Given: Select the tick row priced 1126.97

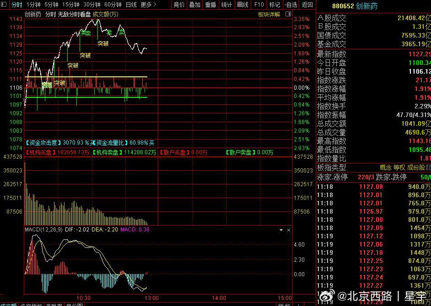Looking at the screenshot, I should [374, 211].
